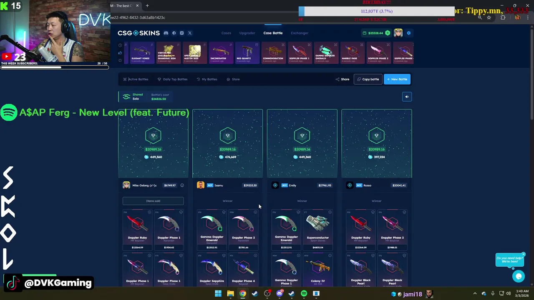534x300 pixels.
Task: Click the Copy battle button
Action: [x=368, y=79]
